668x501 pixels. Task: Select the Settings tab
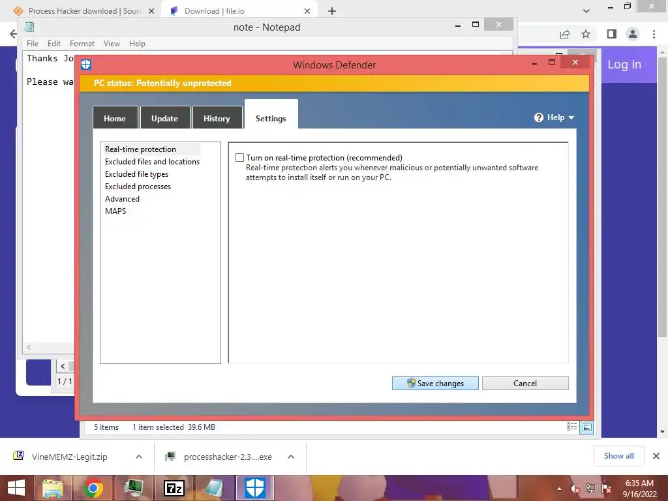[x=271, y=115]
